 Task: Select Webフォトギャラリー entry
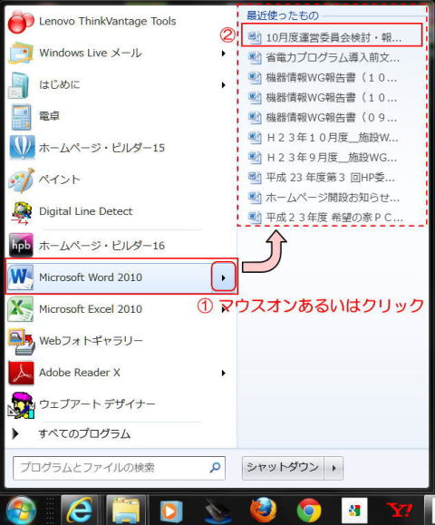click(x=121, y=341)
